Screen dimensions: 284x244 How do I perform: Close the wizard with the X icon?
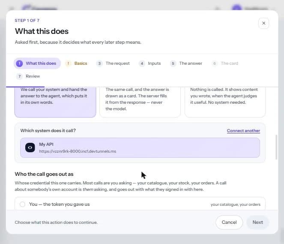coord(263,23)
